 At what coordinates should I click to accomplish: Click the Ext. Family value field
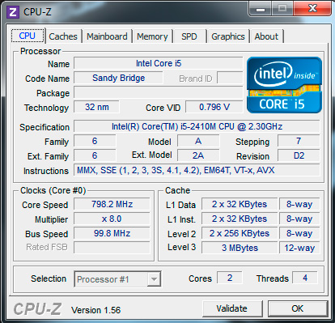(95, 155)
